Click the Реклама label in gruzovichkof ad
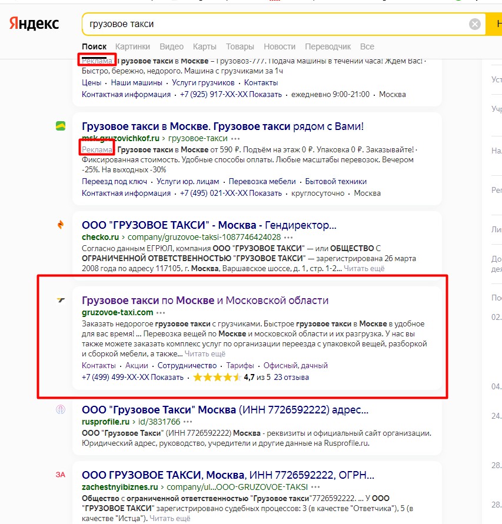 (x=97, y=150)
